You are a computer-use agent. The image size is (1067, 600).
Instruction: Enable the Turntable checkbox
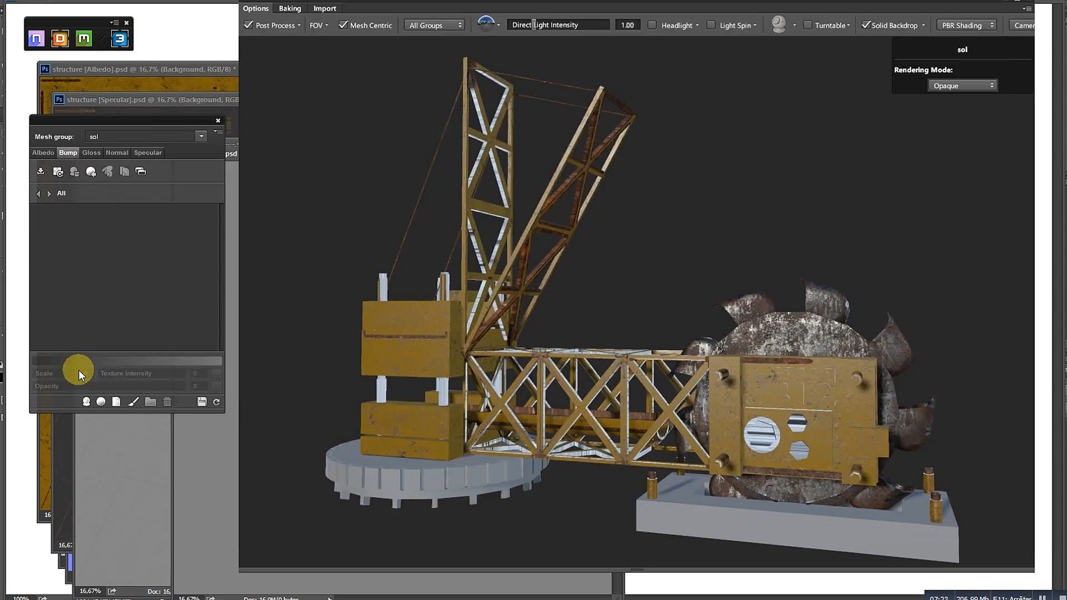[807, 25]
